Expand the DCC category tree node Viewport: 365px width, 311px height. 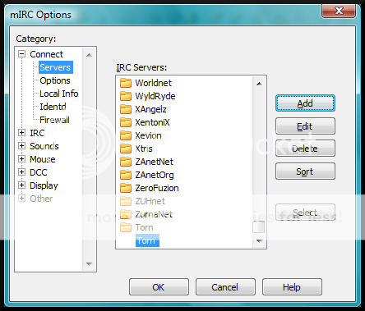tap(21, 172)
